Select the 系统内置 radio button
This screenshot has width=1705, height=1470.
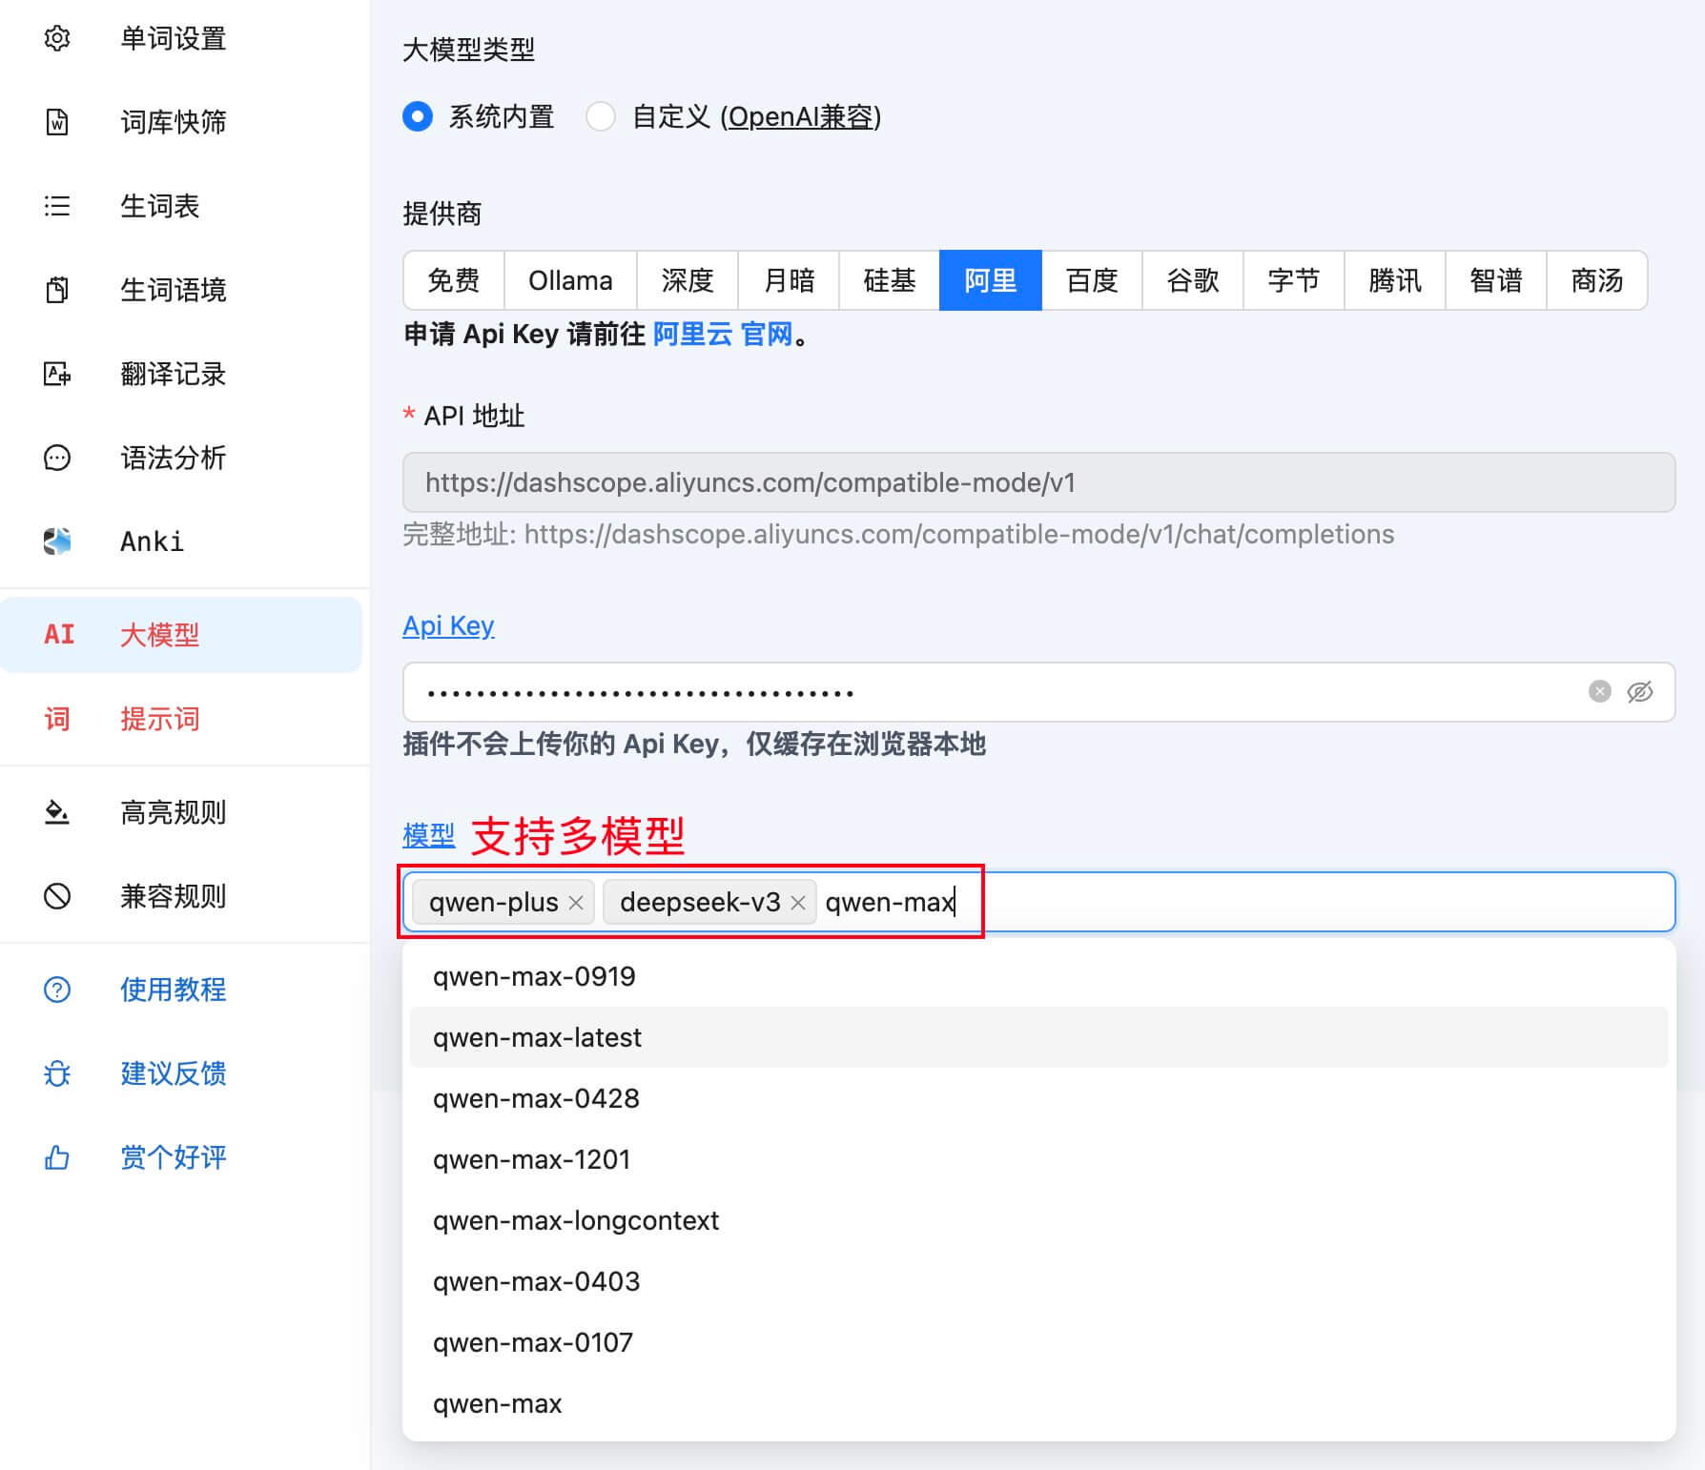point(418,116)
